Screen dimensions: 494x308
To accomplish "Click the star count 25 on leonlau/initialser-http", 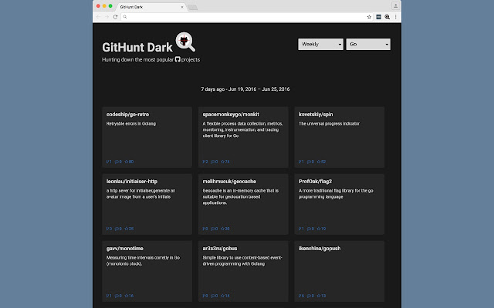I will [x=129, y=229].
